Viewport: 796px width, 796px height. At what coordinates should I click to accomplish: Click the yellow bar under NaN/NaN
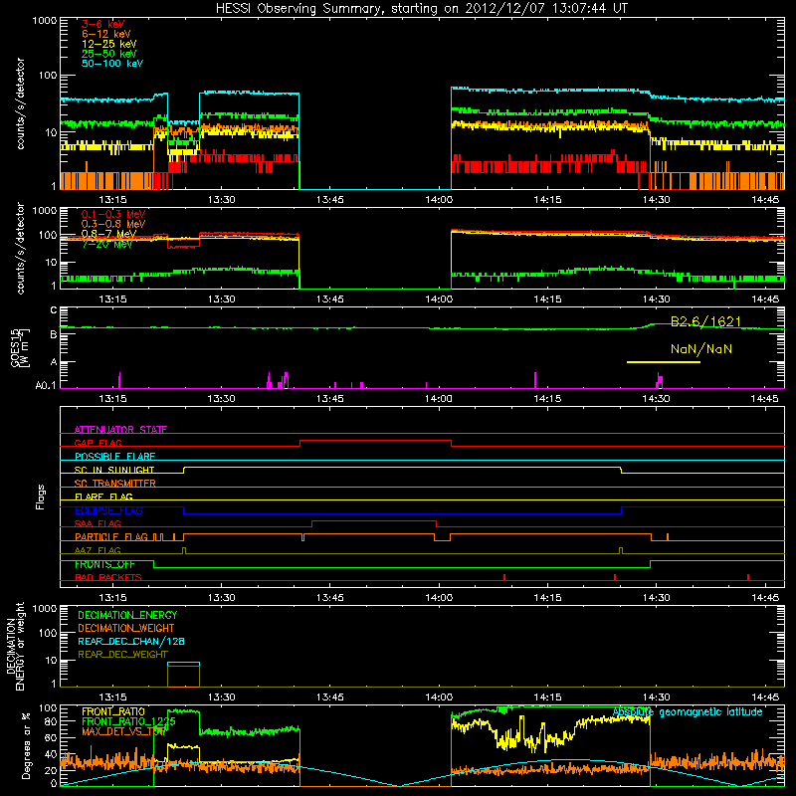[x=664, y=362]
